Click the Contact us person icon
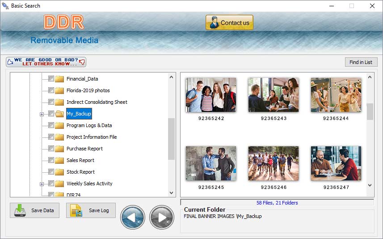 pos(214,22)
